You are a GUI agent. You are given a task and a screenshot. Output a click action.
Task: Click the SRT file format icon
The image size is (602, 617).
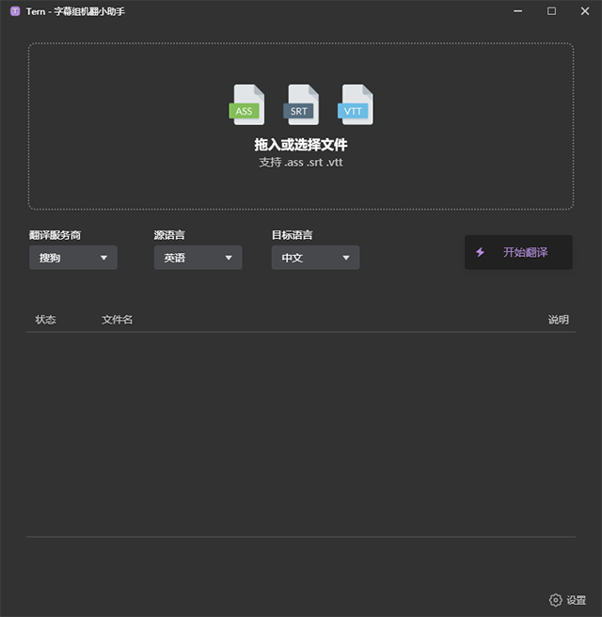(301, 104)
